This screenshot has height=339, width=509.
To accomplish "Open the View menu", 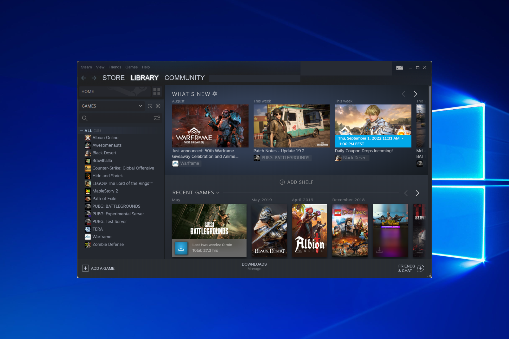I will coord(100,67).
